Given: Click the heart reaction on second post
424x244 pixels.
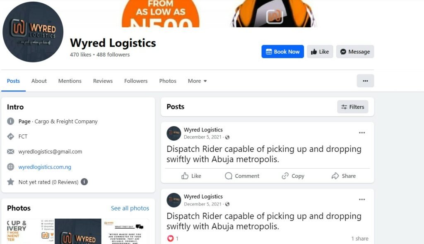Looking at the screenshot, I should coord(170,238).
